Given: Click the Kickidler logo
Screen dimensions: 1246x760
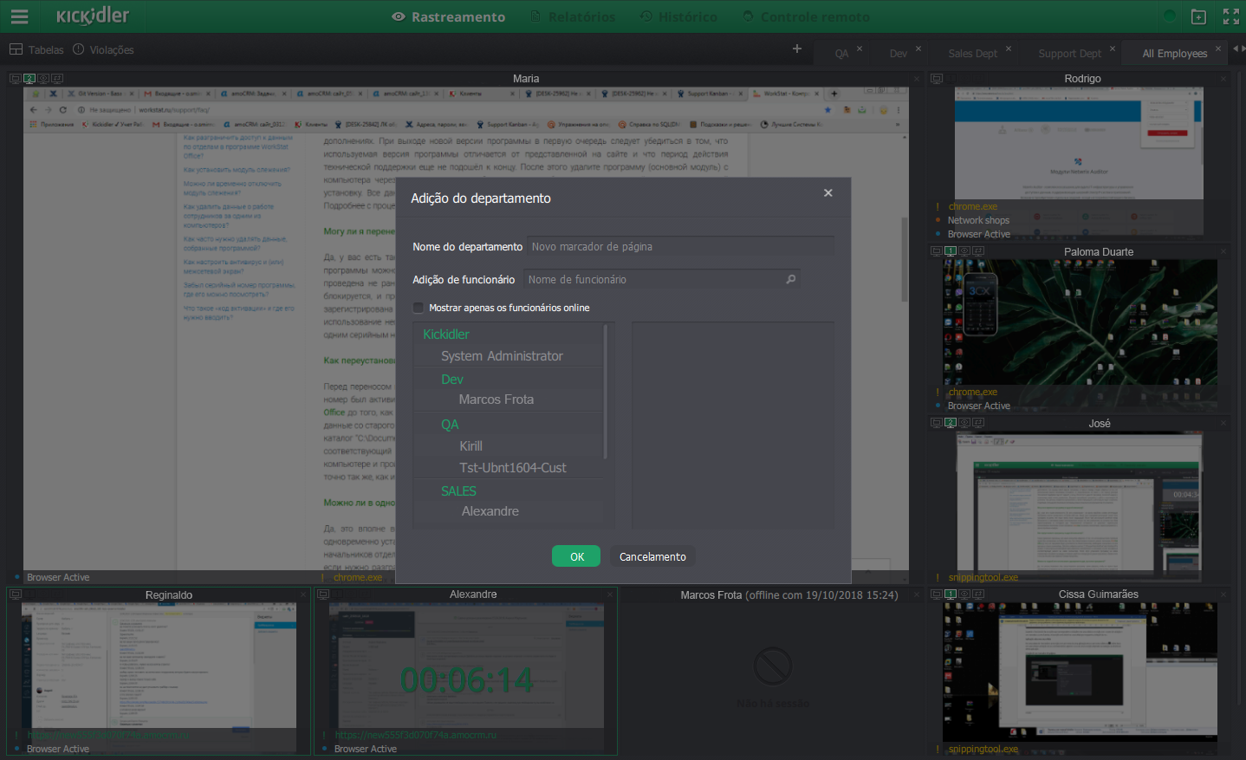Looking at the screenshot, I should click(93, 16).
